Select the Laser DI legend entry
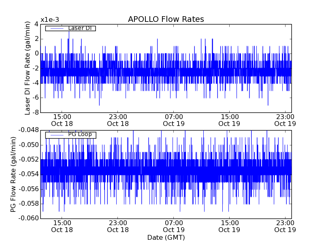 coord(80,28)
